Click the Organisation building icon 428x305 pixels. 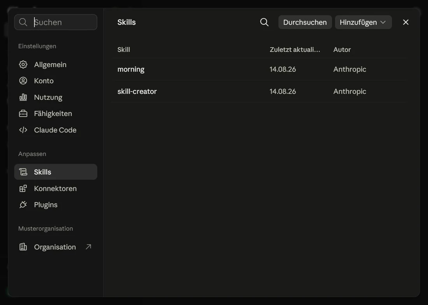click(x=23, y=247)
